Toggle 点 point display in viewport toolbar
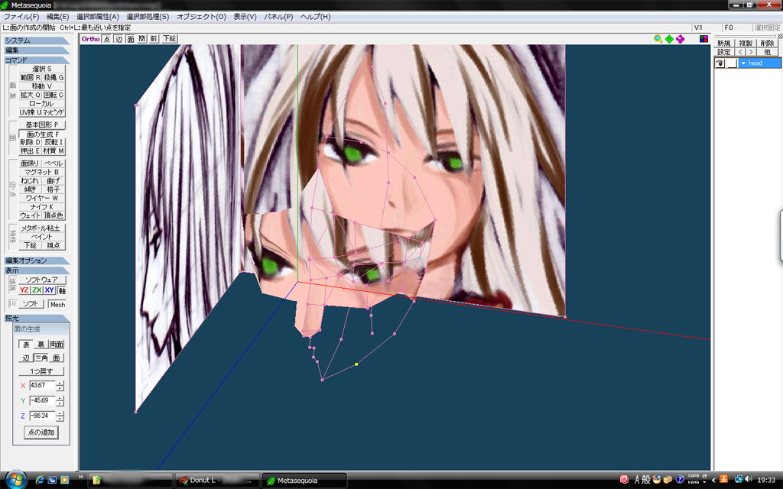The width and height of the screenshot is (783, 489). tap(107, 39)
